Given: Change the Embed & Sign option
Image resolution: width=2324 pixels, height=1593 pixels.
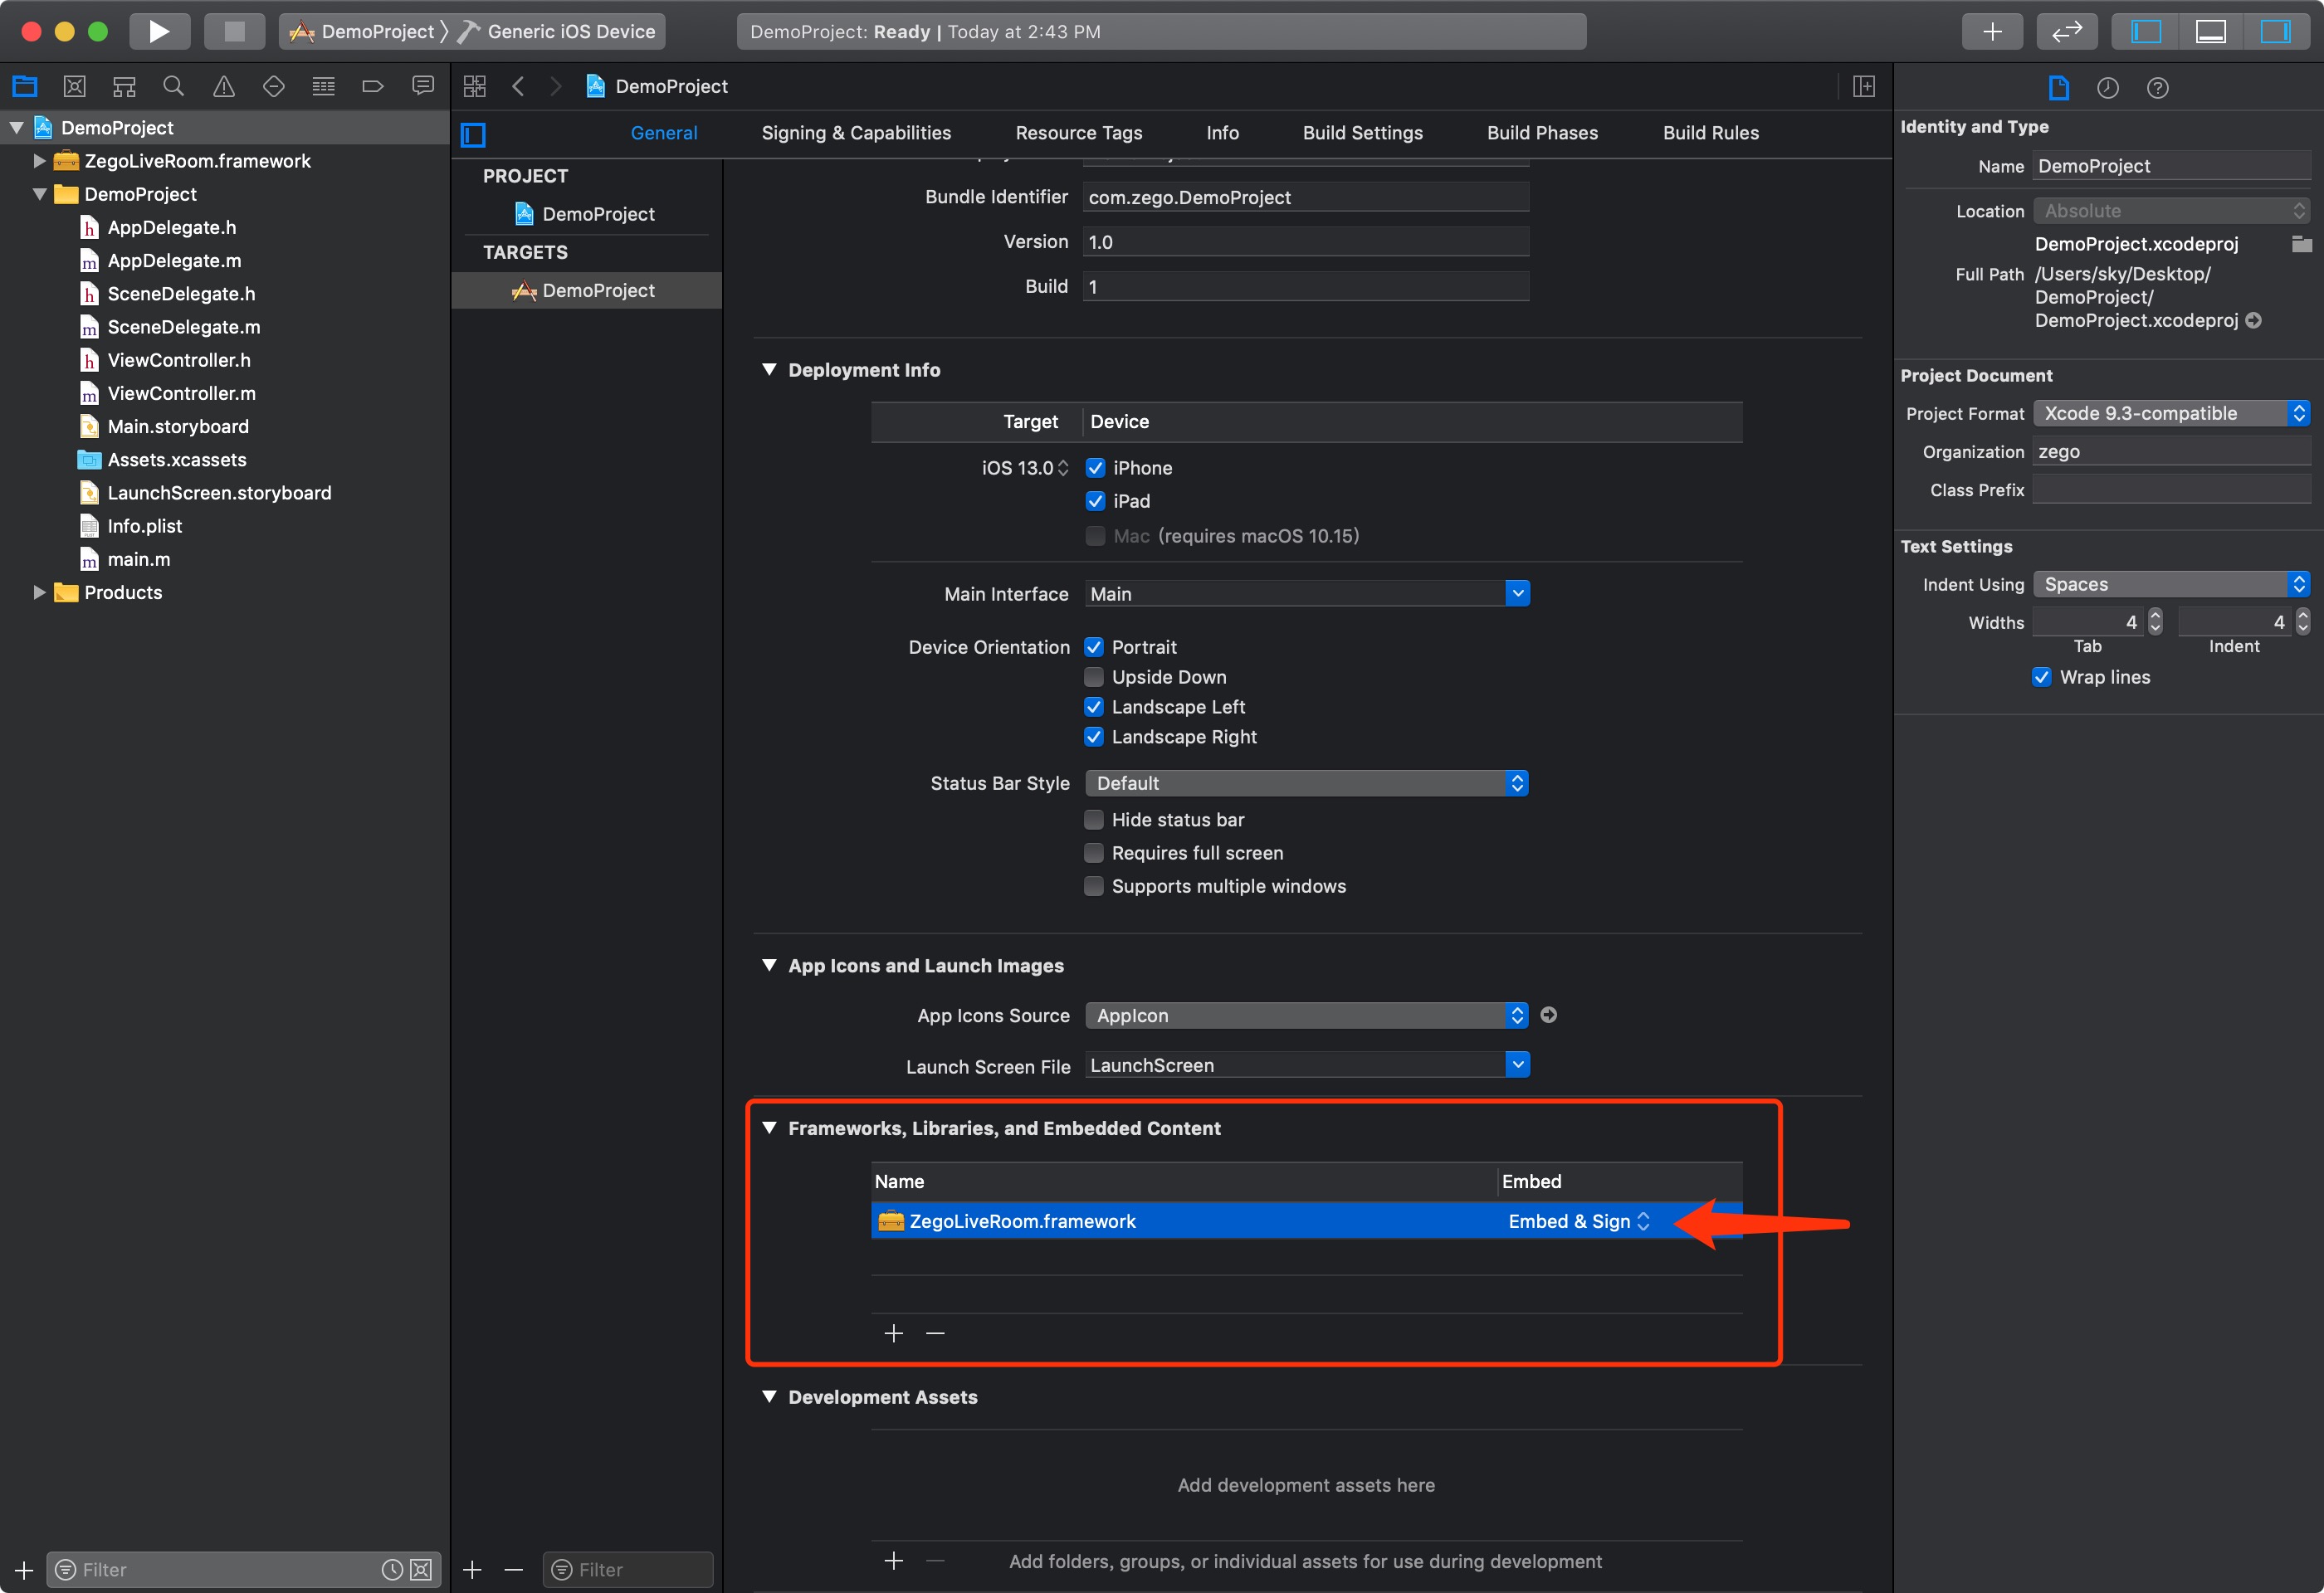Looking at the screenshot, I should click(1579, 1221).
